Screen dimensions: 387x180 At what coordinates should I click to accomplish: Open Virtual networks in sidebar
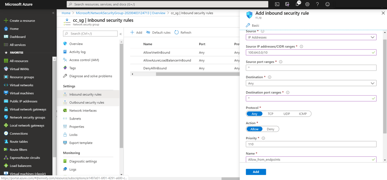21,85
